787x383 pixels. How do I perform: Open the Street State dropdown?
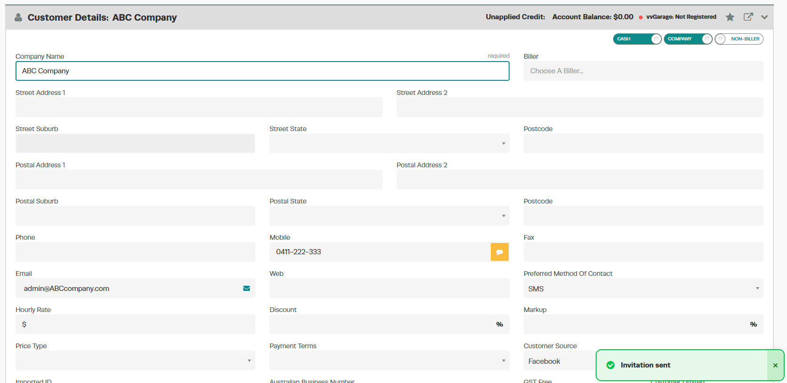click(389, 143)
